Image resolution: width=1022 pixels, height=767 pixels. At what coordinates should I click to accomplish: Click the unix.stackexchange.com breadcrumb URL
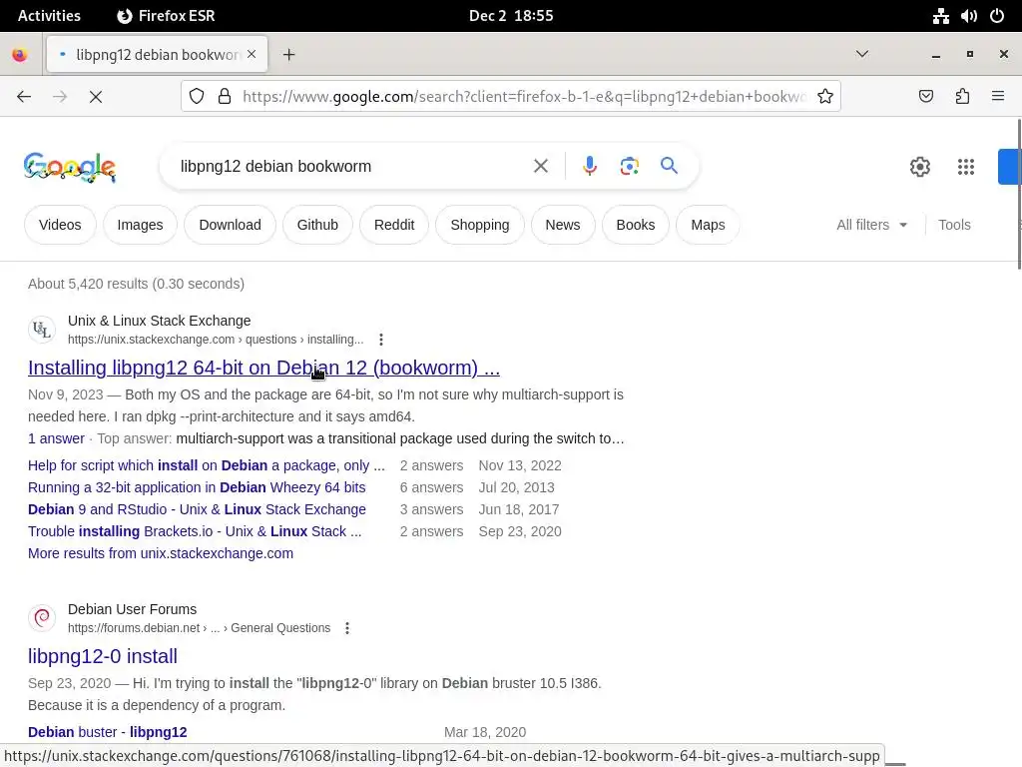216,340
